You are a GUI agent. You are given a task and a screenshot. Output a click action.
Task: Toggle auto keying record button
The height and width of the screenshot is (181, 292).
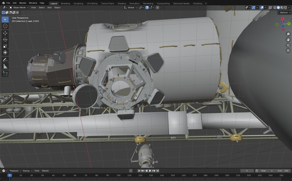tap(131, 171)
